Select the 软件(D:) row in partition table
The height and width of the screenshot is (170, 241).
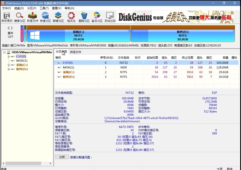click(x=146, y=77)
